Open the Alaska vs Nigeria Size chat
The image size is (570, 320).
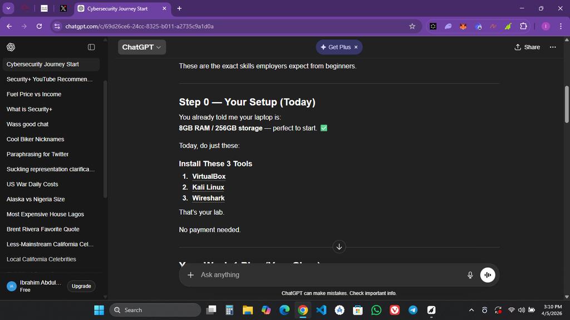[x=51, y=199]
